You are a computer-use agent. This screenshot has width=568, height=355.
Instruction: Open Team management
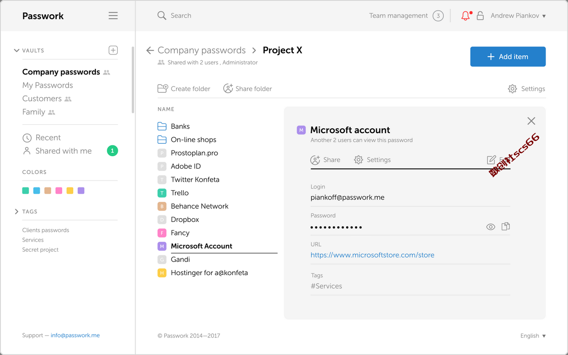398,16
